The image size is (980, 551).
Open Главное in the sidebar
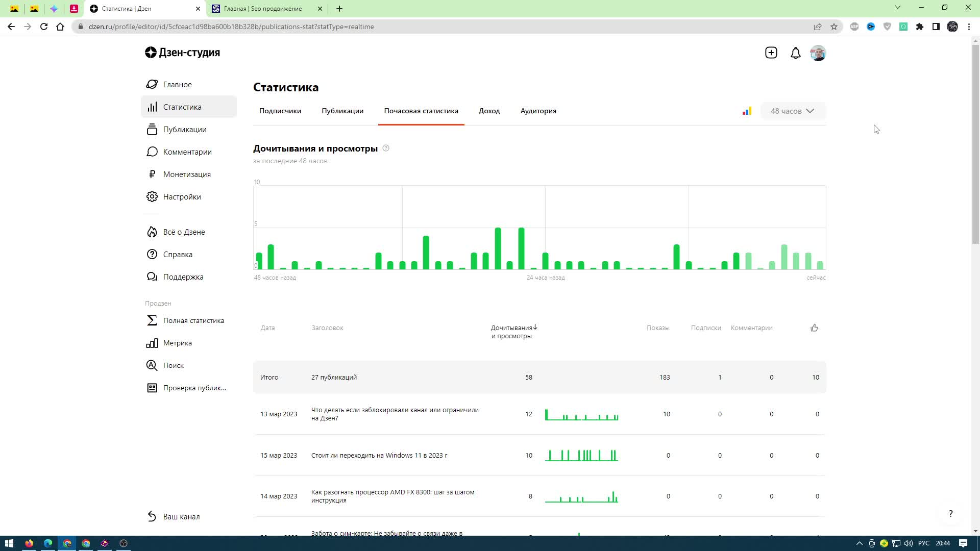coord(177,85)
